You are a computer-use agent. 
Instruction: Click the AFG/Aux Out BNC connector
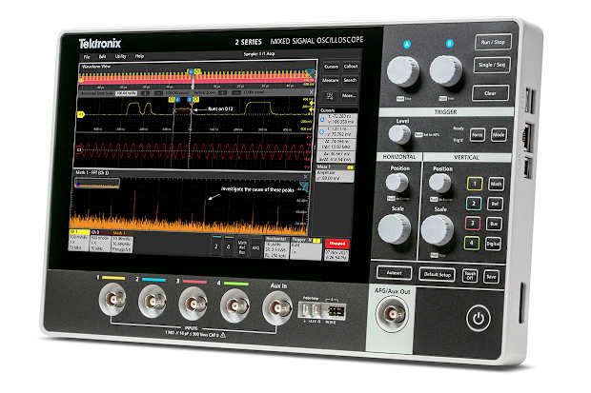pos(392,313)
